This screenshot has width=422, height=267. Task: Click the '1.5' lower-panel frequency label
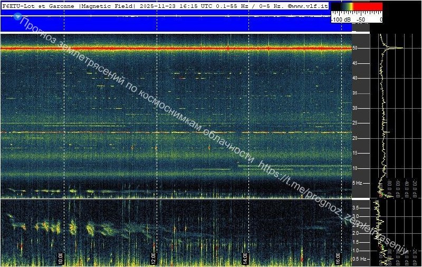[x=356, y=242]
